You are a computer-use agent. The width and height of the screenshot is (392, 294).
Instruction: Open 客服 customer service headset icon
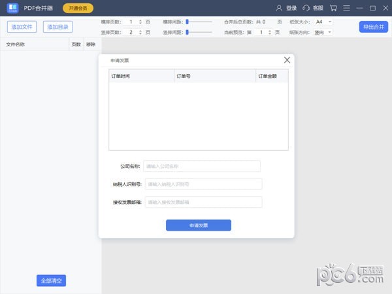306,8
